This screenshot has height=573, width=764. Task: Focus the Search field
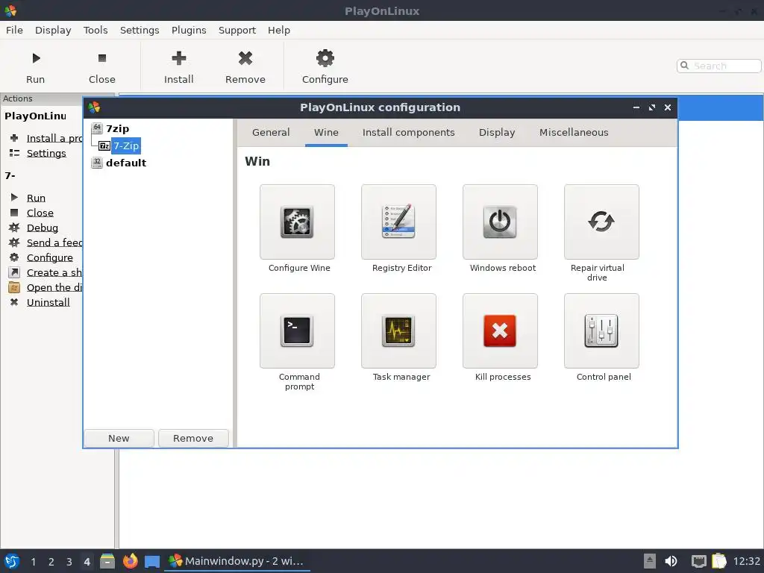click(x=718, y=66)
